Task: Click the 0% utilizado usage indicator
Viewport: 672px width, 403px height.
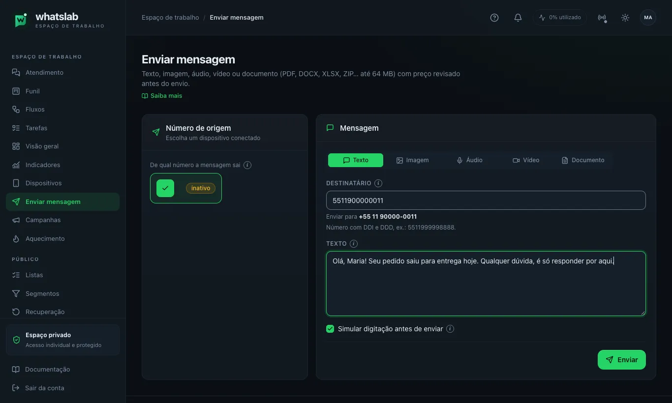Action: (x=560, y=18)
